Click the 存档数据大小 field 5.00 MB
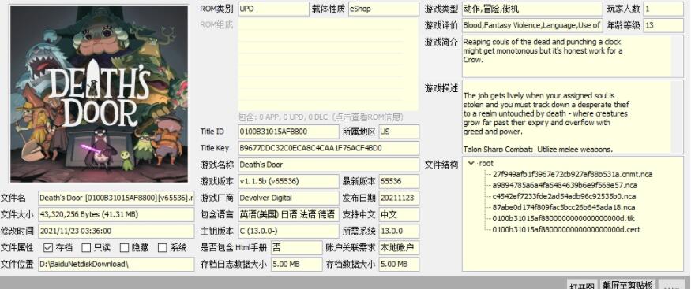This screenshot has height=289, width=691. point(399,264)
